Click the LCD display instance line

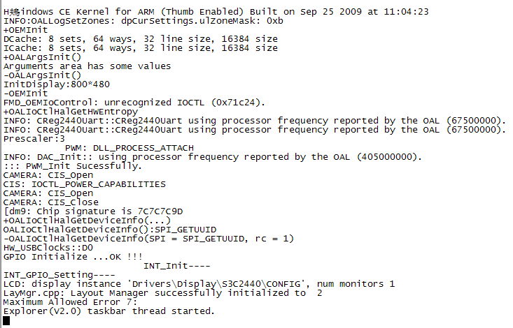tap(199, 284)
